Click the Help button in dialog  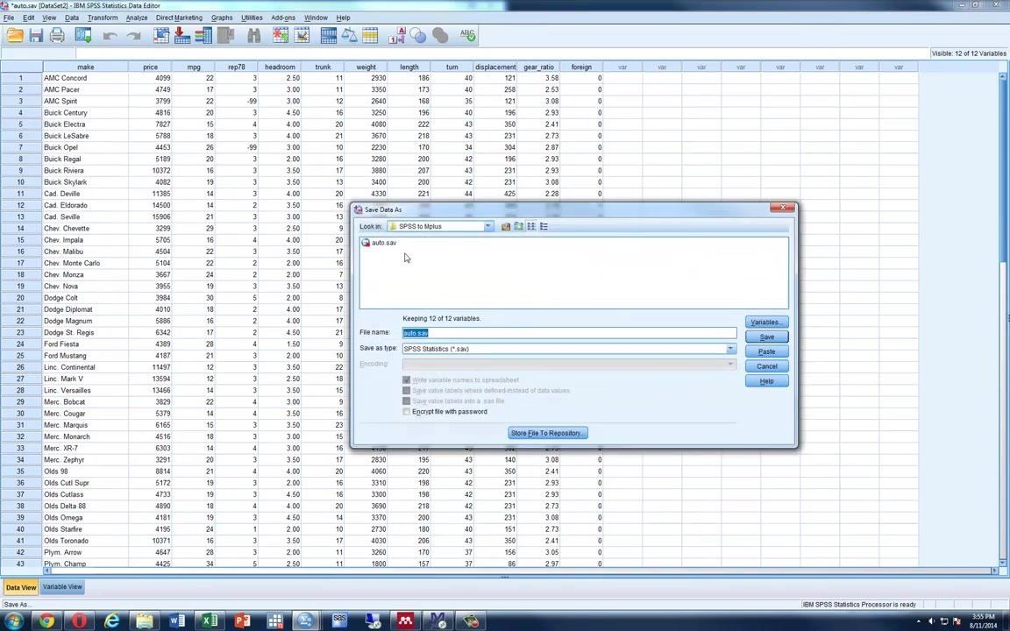click(x=766, y=381)
